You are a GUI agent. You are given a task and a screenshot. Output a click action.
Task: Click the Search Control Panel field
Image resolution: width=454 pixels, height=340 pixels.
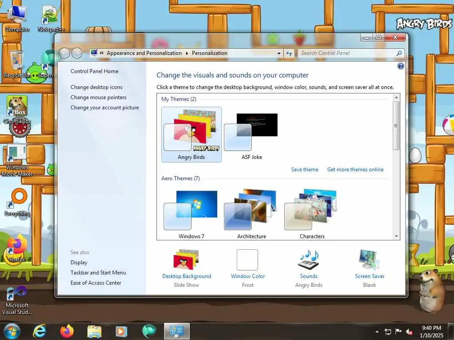point(351,53)
